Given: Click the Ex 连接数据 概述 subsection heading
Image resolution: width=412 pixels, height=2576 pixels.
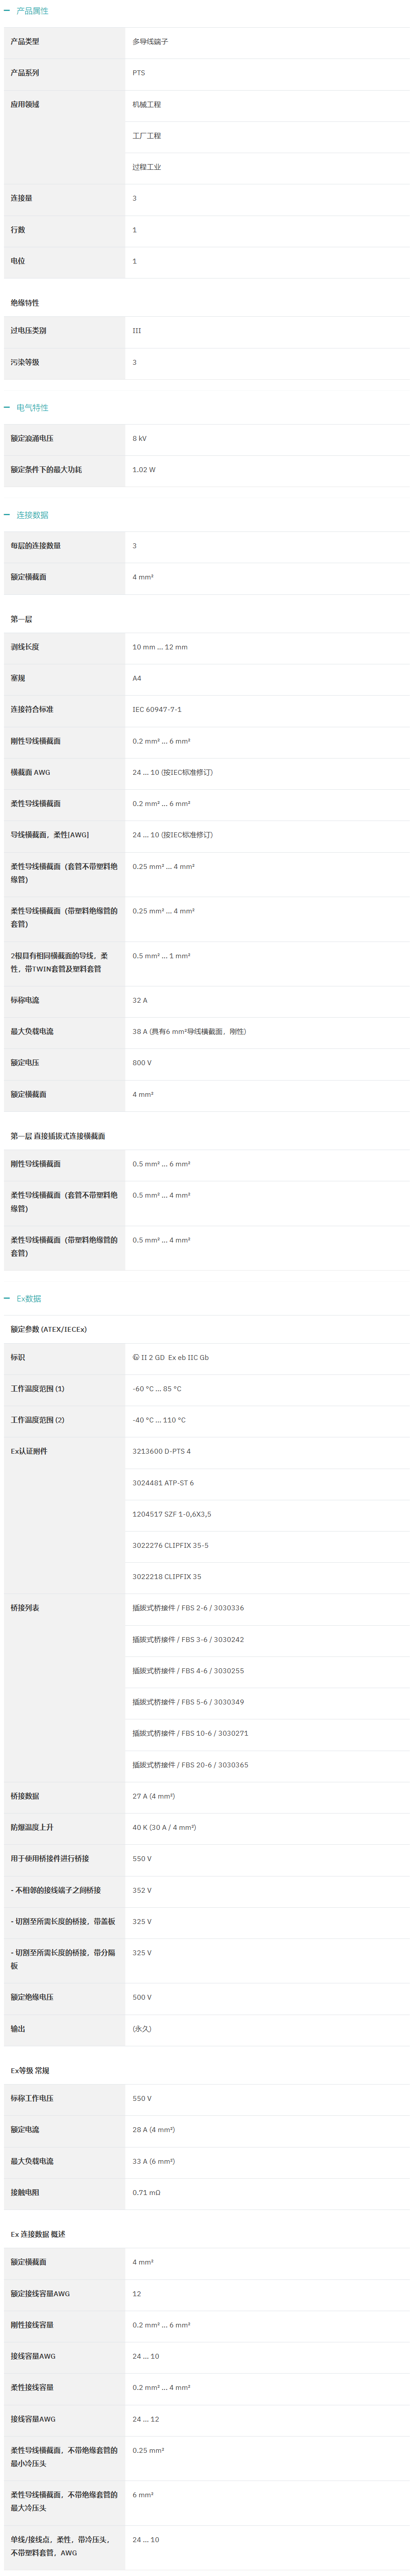Looking at the screenshot, I should tap(38, 2234).
